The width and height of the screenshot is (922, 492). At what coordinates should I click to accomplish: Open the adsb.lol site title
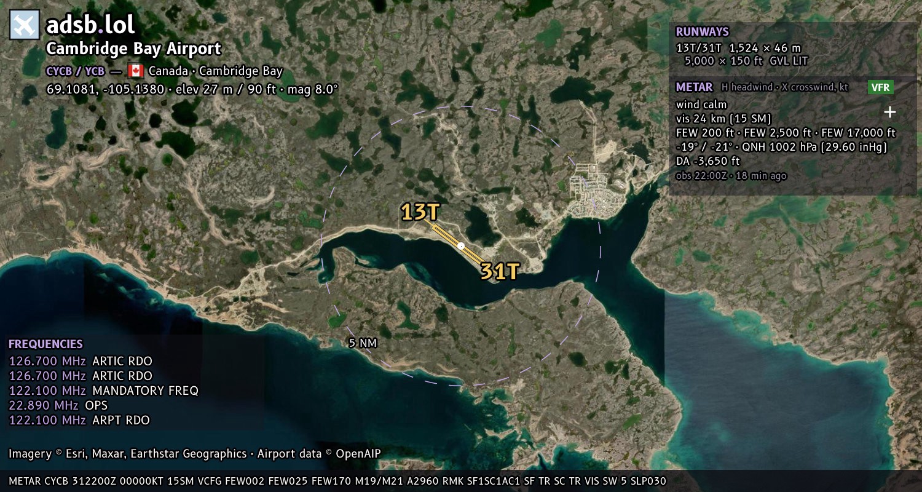coord(90,25)
